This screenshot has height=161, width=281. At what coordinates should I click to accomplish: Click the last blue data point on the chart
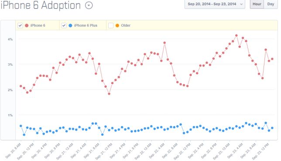pos(272,128)
